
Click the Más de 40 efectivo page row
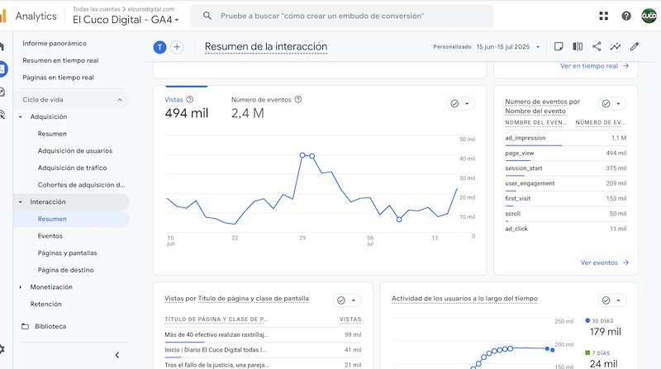coord(263,334)
